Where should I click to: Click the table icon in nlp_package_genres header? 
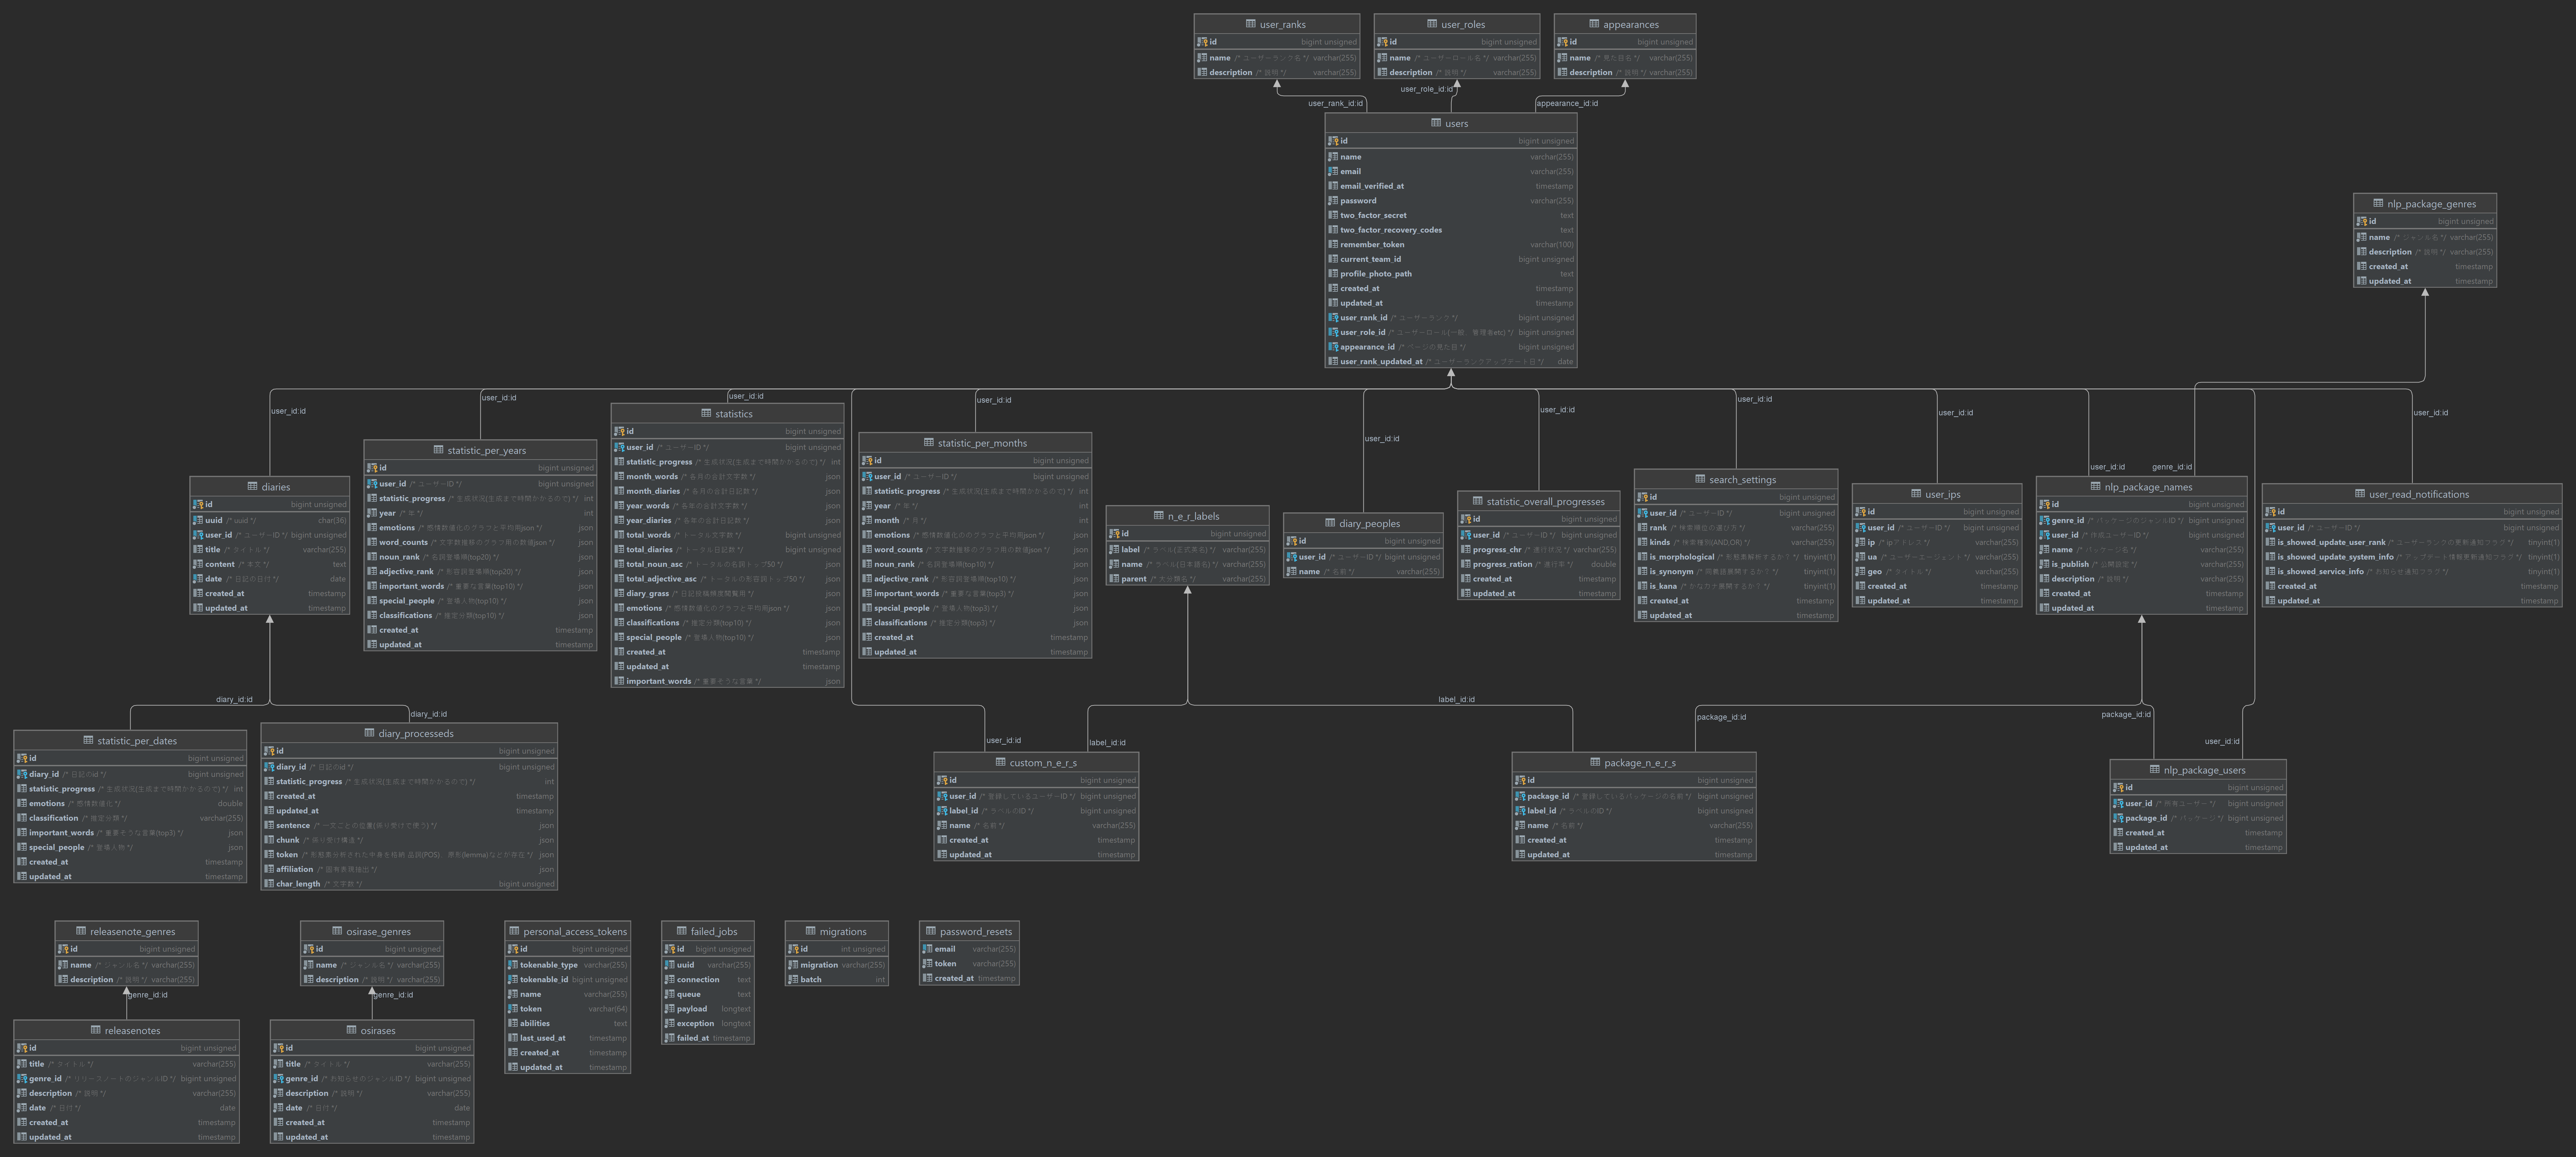coord(2378,203)
